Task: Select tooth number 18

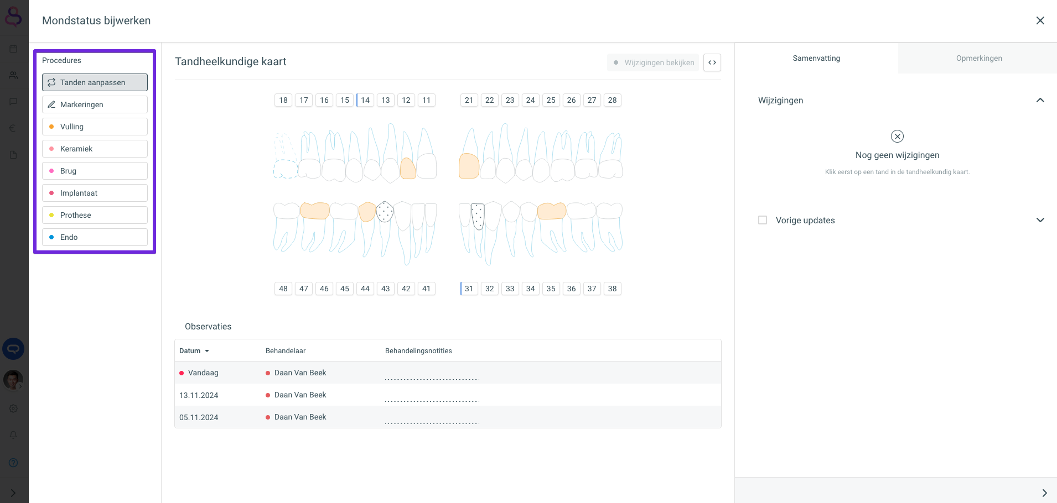Action: [x=283, y=100]
